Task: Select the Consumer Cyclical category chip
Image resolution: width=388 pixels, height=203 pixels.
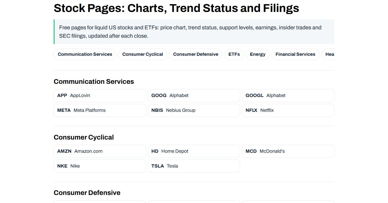Action: coord(143,54)
